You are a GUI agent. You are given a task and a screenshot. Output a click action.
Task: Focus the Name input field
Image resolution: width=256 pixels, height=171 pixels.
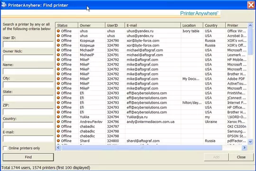point(28,71)
